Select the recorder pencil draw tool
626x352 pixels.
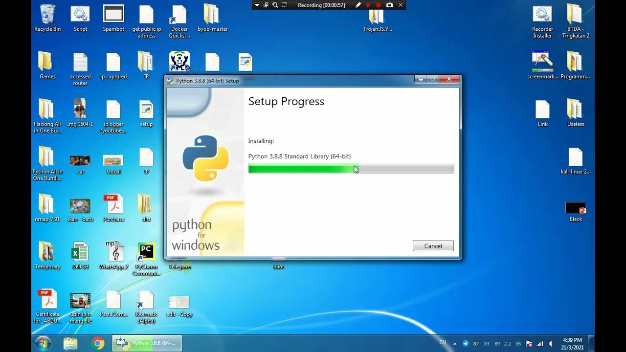point(358,5)
